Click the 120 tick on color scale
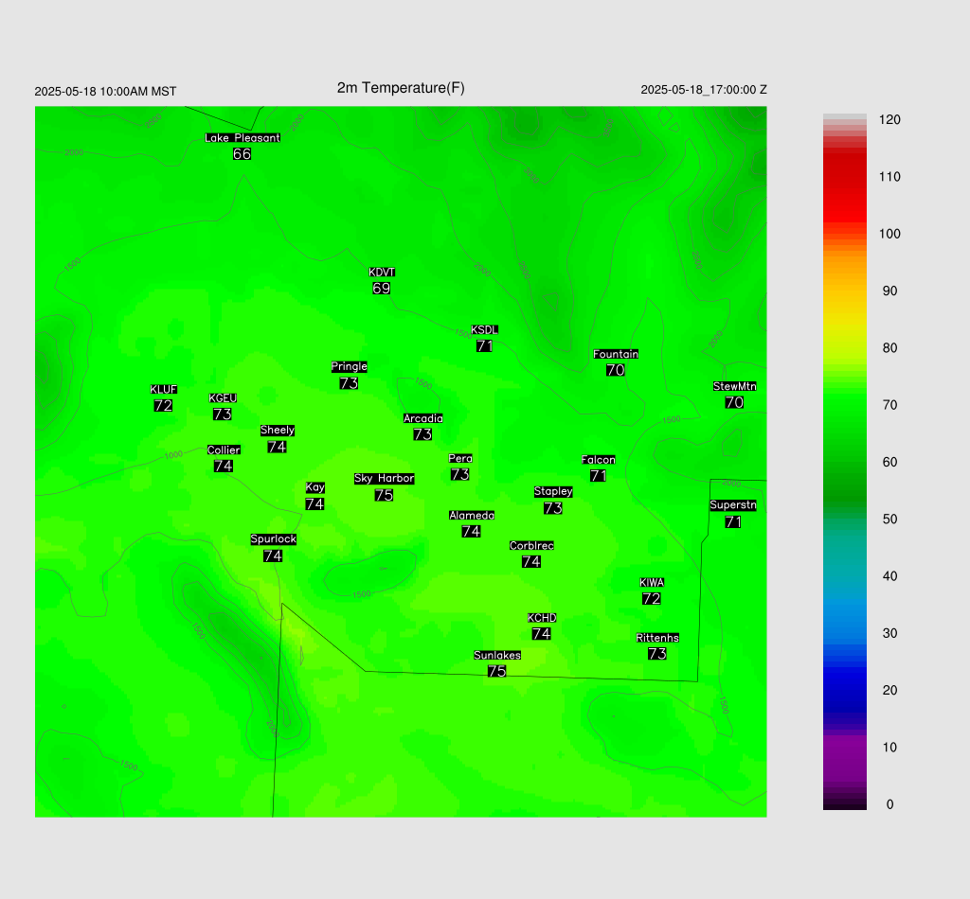This screenshot has height=899, width=970. point(889,120)
